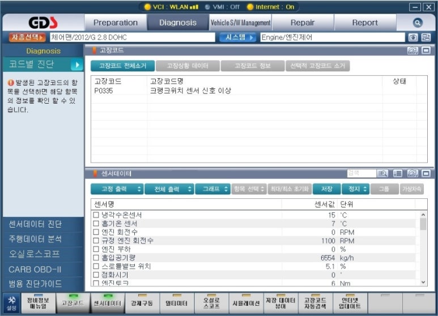The image size is (438, 316).
Task: Open 정지 dropdown
Action: point(356,189)
